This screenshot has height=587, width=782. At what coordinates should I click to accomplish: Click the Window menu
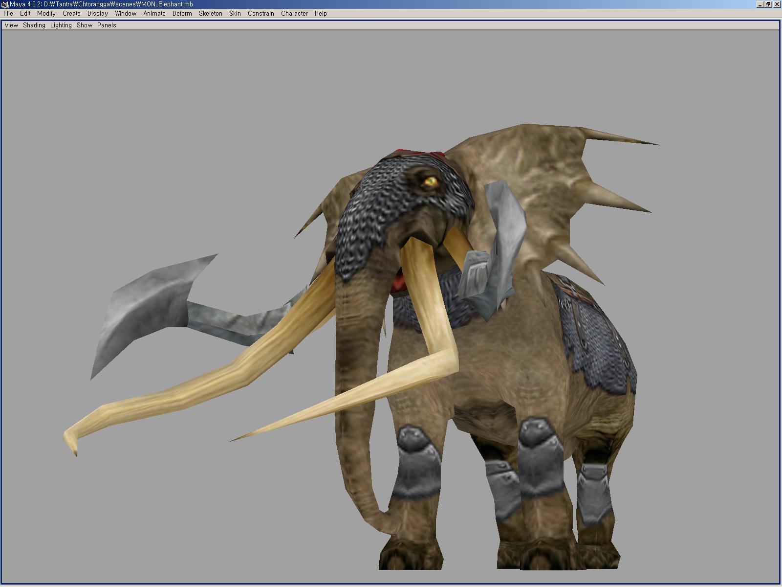pyautogui.click(x=126, y=13)
